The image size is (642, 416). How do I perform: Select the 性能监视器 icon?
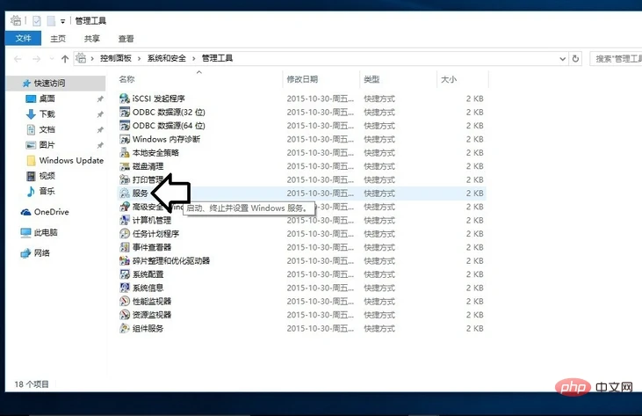tap(125, 302)
